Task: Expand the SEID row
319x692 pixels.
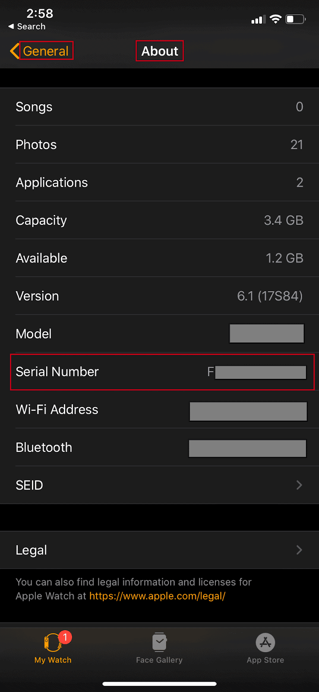Action: click(x=160, y=485)
